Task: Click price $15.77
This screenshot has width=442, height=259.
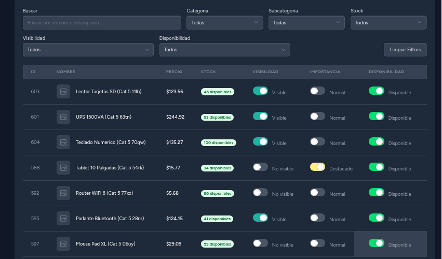Action: (x=173, y=168)
